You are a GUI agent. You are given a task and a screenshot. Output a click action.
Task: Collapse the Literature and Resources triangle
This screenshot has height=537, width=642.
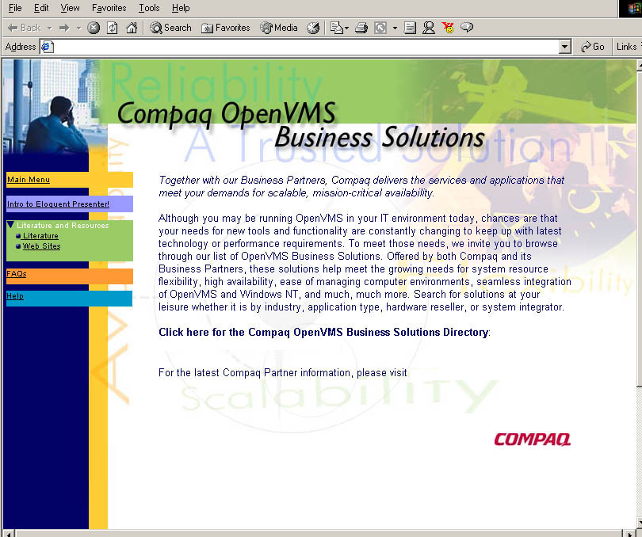pyautogui.click(x=10, y=225)
